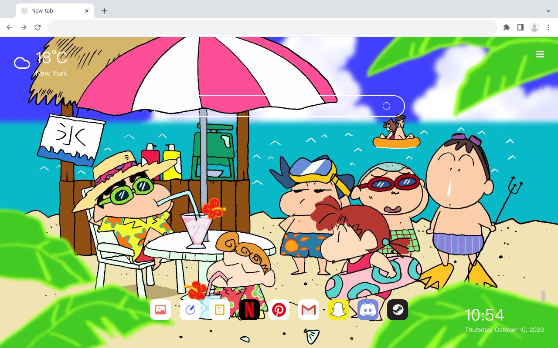The height and width of the screenshot is (348, 558).
Task: Launch the Netflix shortcut
Action: 249,310
